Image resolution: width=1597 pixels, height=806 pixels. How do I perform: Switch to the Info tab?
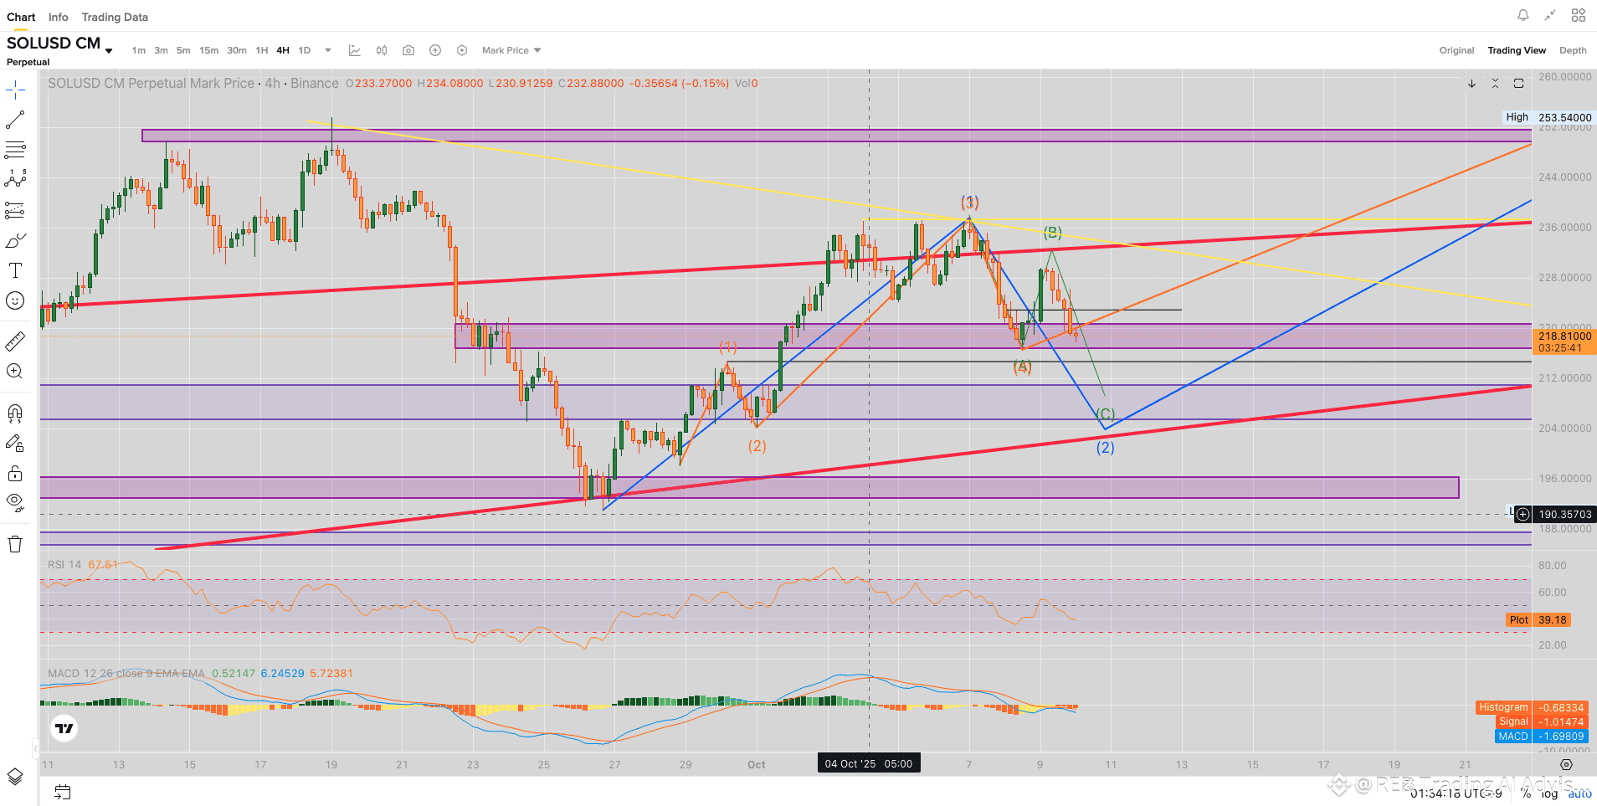(x=58, y=17)
